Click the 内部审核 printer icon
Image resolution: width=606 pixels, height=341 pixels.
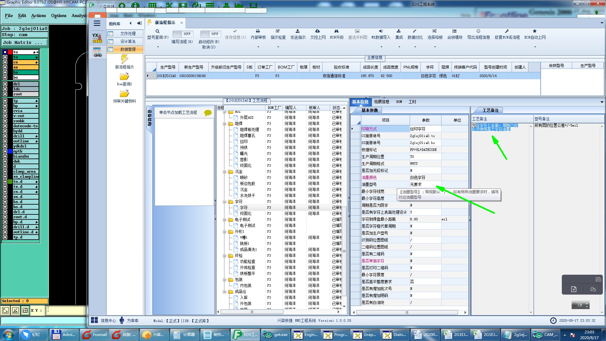click(x=258, y=31)
